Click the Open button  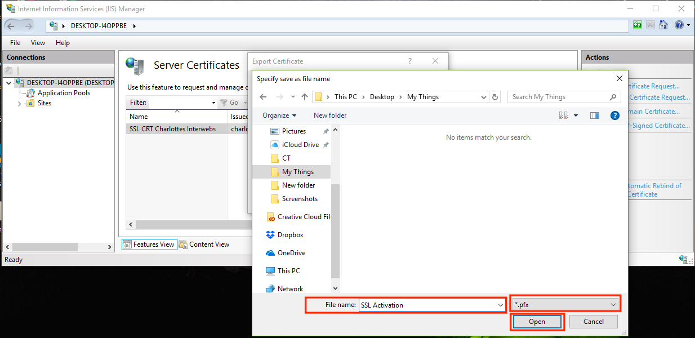coord(537,322)
